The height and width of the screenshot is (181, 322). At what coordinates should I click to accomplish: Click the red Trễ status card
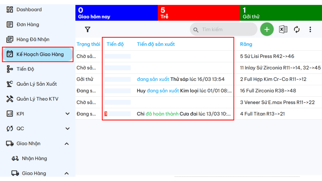(198, 13)
